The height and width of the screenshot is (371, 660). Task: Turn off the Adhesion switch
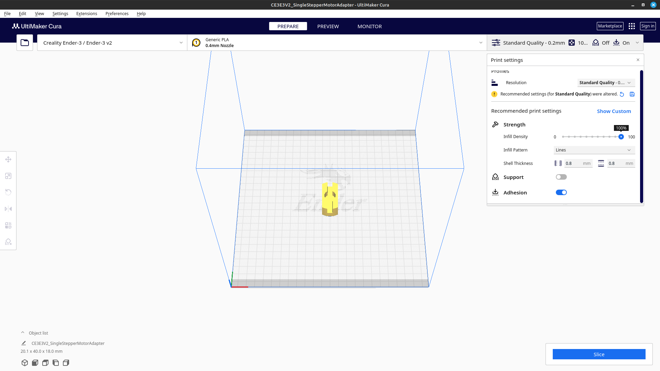click(x=561, y=192)
